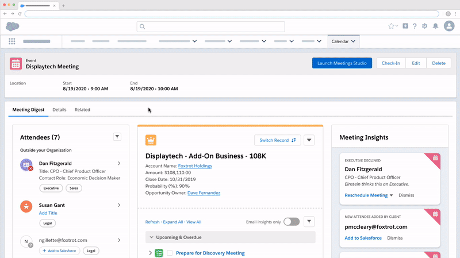This screenshot has height=258, width=460.
Task: Expand the Prepare for Discovery Meeting task row
Action: click(150, 253)
